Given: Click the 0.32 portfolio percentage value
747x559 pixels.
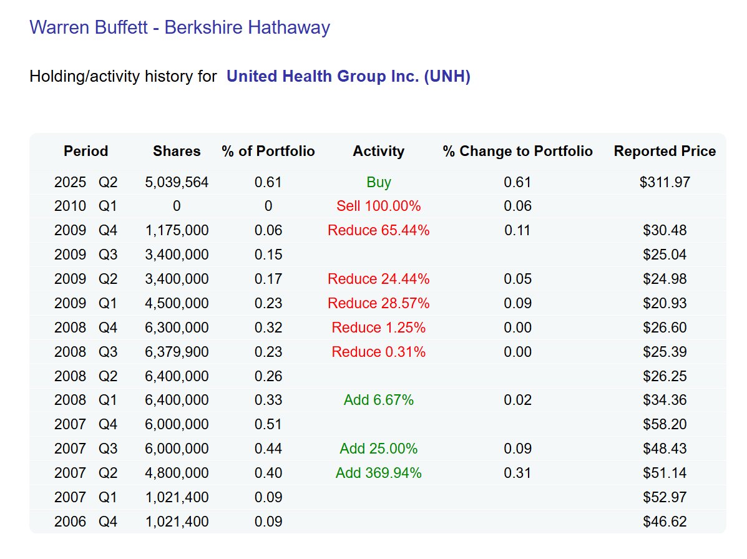Looking at the screenshot, I should tap(268, 328).
